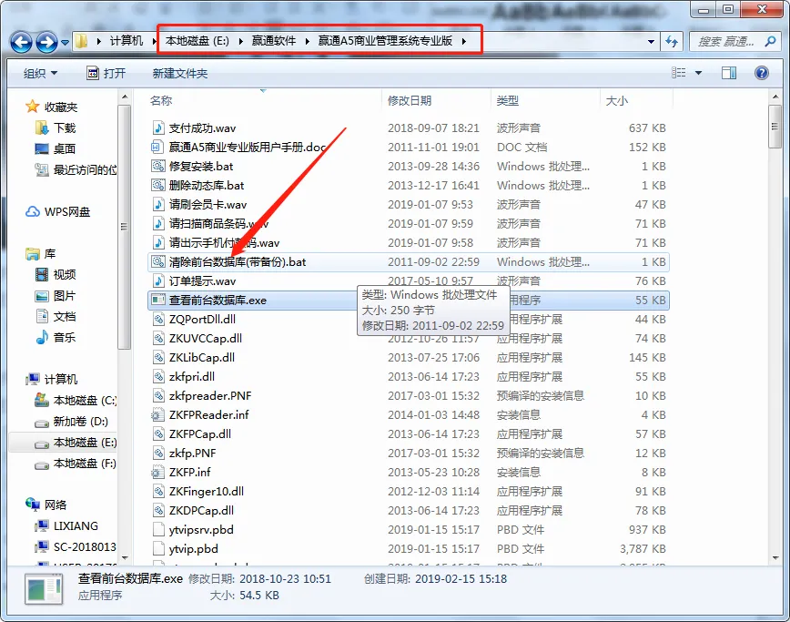Select the 修复安装.bat file icon
This screenshot has height=622, width=790.
pos(158,166)
